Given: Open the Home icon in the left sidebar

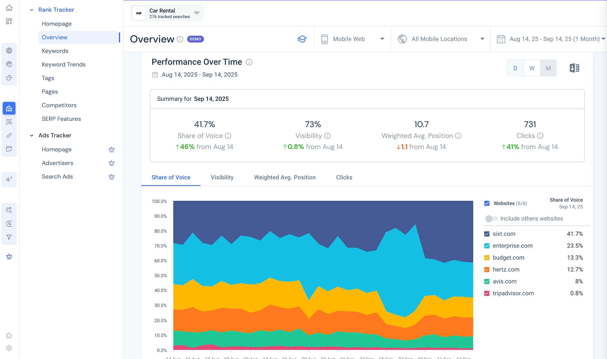Looking at the screenshot, I should (9, 8).
